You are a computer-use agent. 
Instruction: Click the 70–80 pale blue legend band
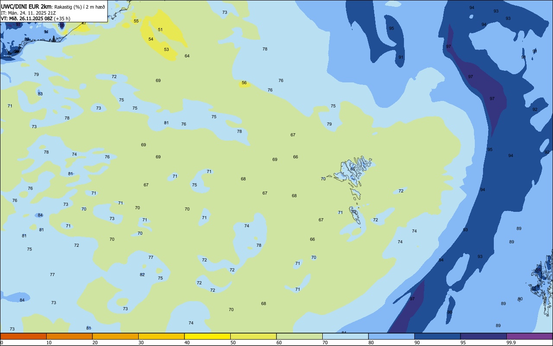(345, 336)
